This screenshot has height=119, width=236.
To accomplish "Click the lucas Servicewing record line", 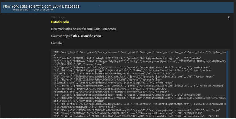I will (127, 95).
